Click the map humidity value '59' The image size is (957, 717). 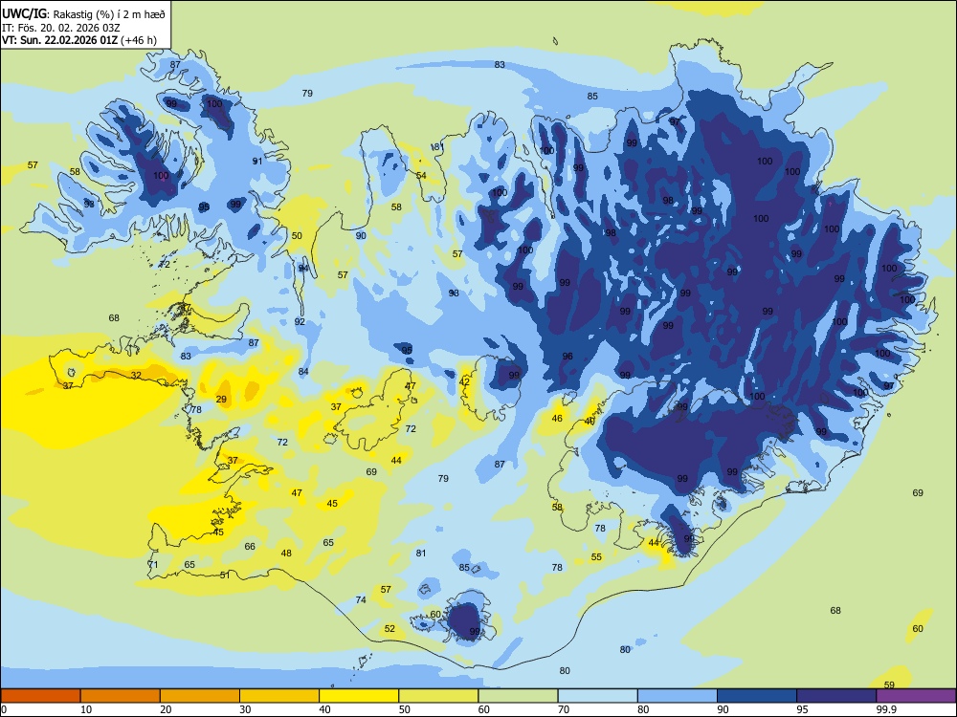tap(889, 684)
